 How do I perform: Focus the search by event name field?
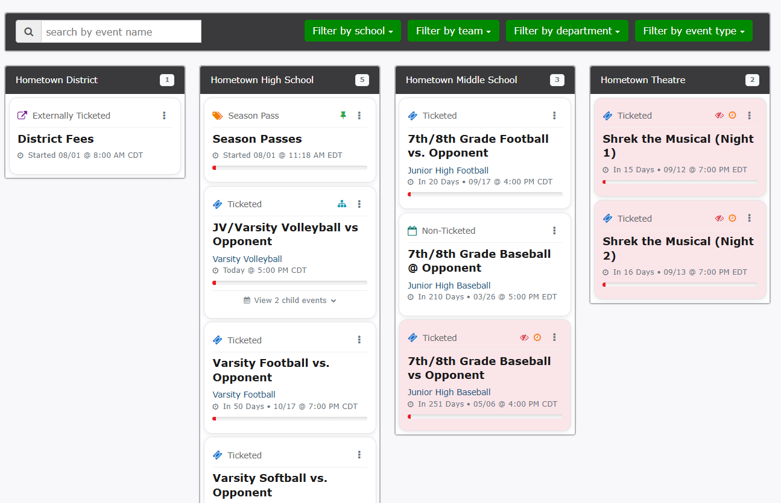click(x=121, y=32)
